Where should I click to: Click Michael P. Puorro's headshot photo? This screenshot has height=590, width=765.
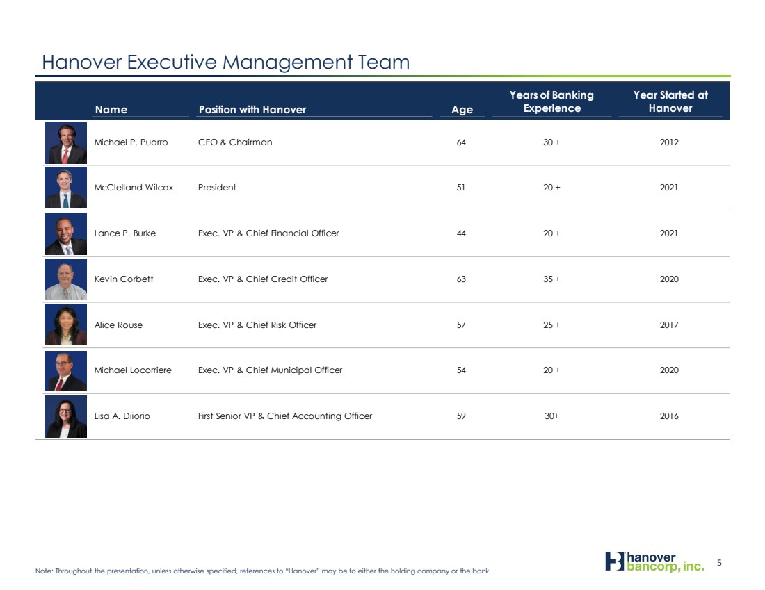coord(65,142)
